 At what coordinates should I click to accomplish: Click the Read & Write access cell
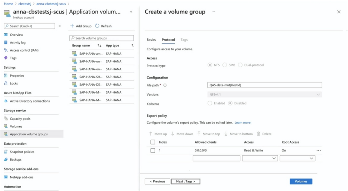click(x=254, y=150)
